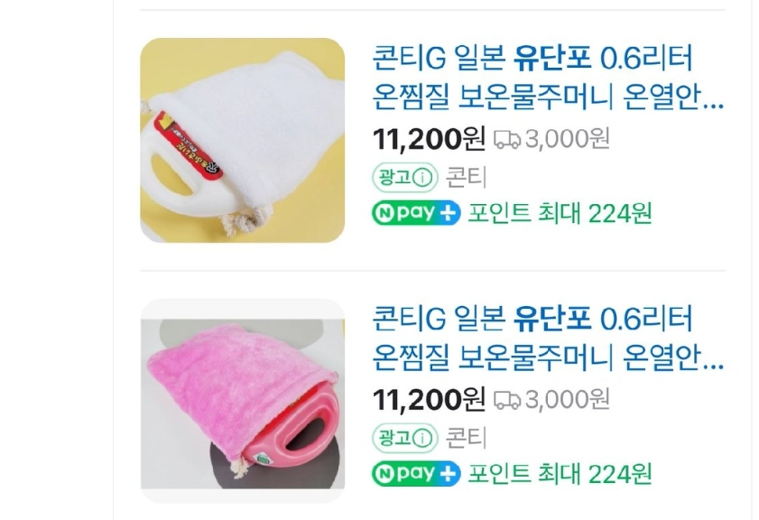Click the delivery truck icon in the second listing

pos(507,401)
